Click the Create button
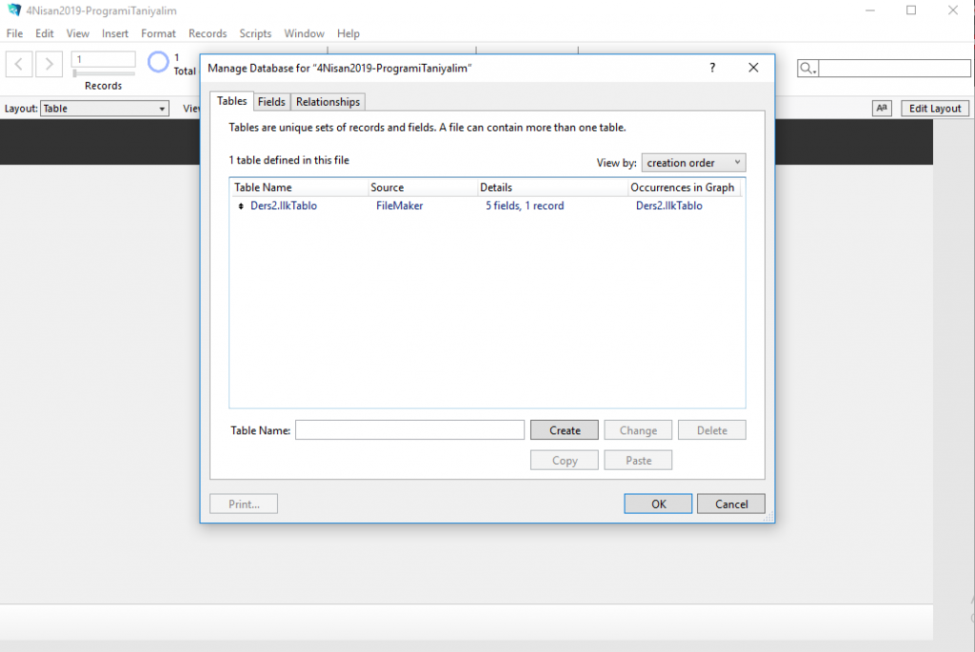 (x=565, y=430)
